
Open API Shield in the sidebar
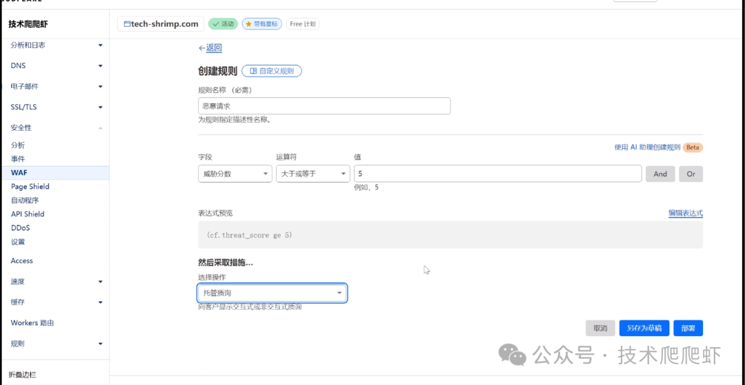point(28,214)
